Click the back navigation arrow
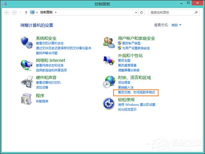The height and width of the screenshot is (154, 205). click(7, 13)
